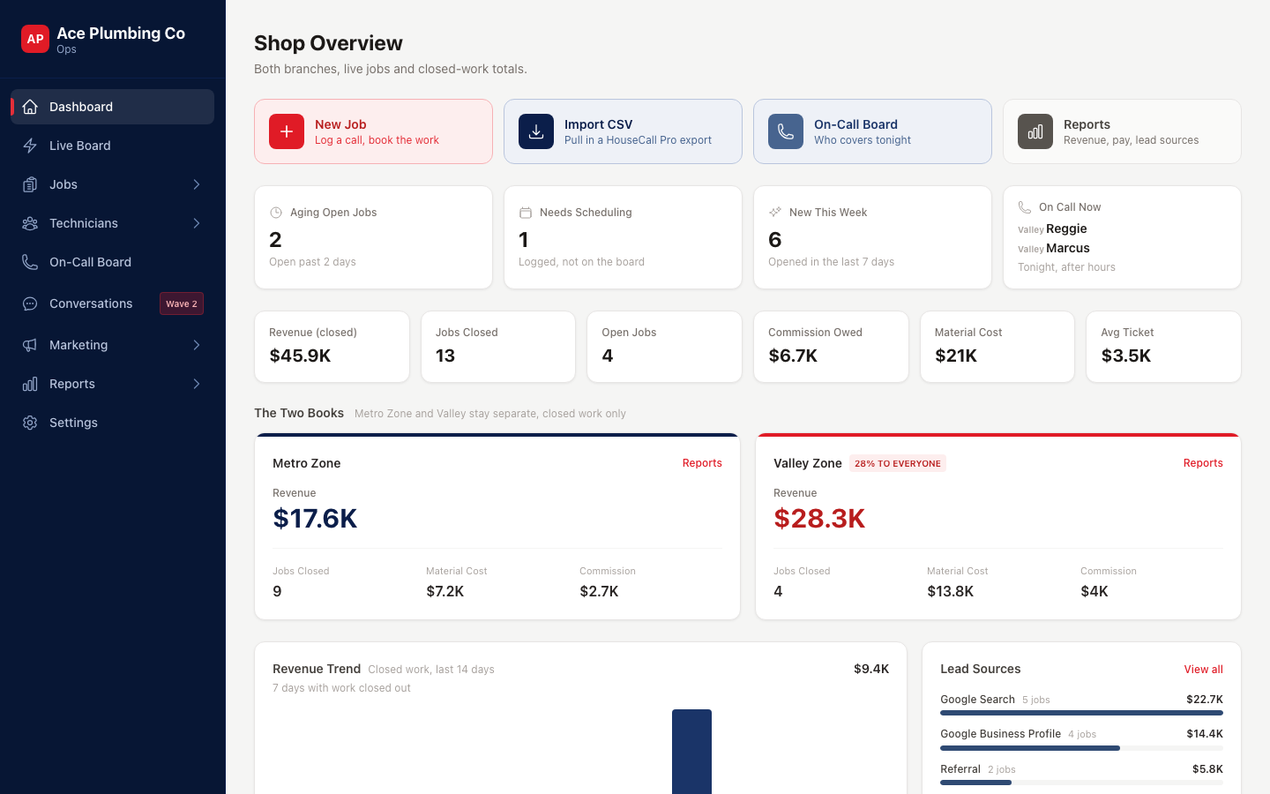Image resolution: width=1270 pixels, height=794 pixels.
Task: Click the Google Search lead source bar
Action: (x=1081, y=713)
